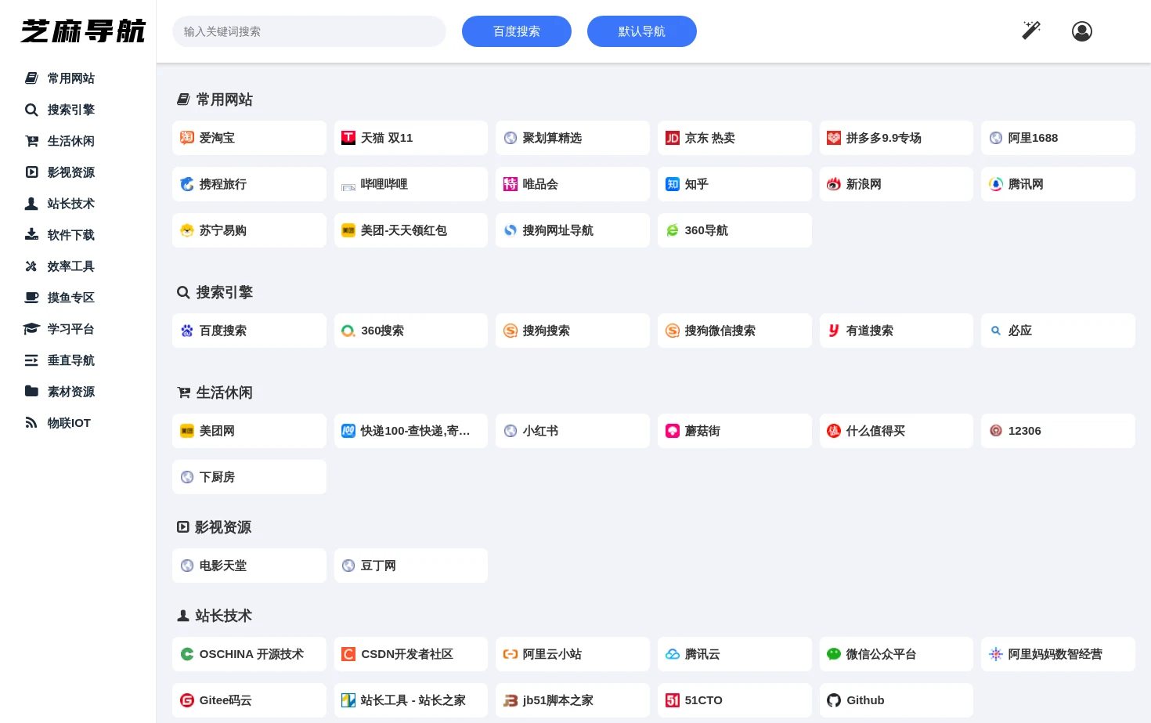Click the 360搜索 ring icon

point(348,331)
